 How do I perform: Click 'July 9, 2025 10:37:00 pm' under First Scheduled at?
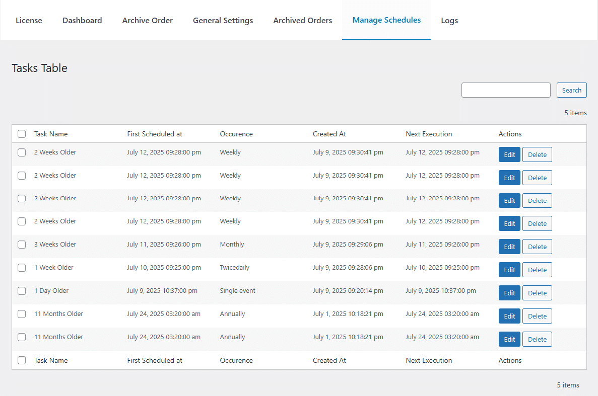point(162,291)
